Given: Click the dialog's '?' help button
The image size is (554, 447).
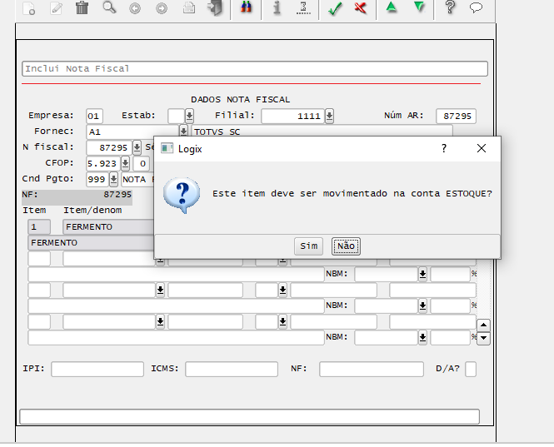Looking at the screenshot, I should coord(444,148).
